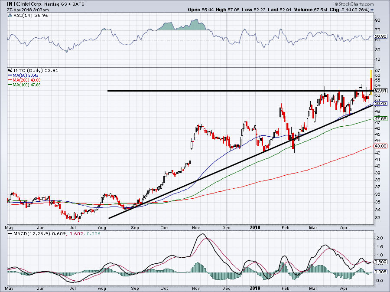Click the Nov label on the price chart time axis

(x=196, y=227)
